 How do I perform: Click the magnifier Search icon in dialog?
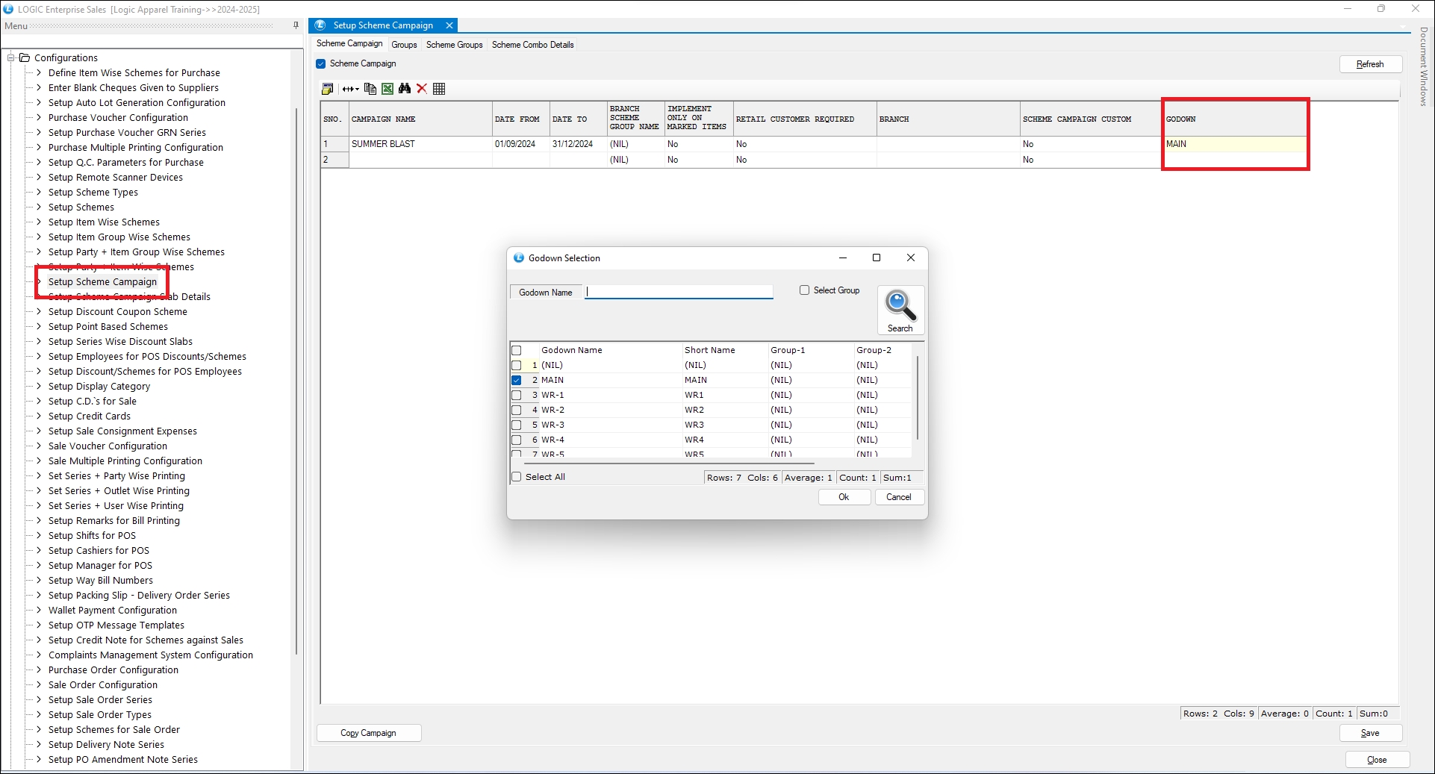[900, 305]
